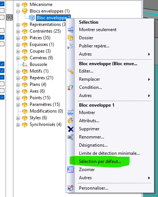Expand the Axes (6) node

click(x=18, y=91)
